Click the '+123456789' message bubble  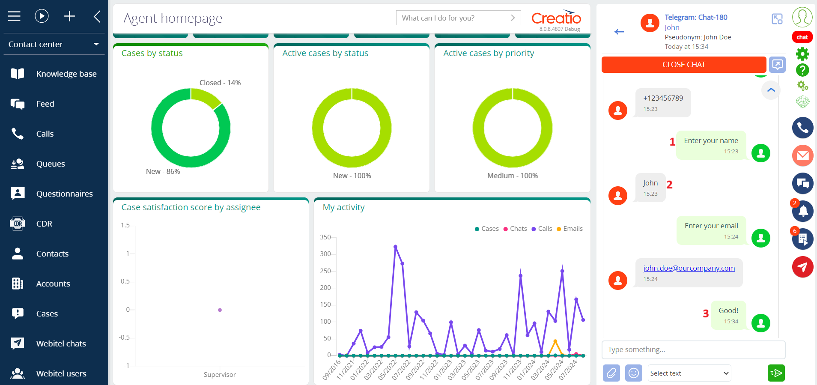663,103
